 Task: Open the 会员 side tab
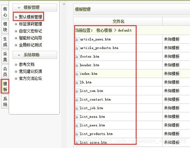pyautogui.click(x=5, y=71)
